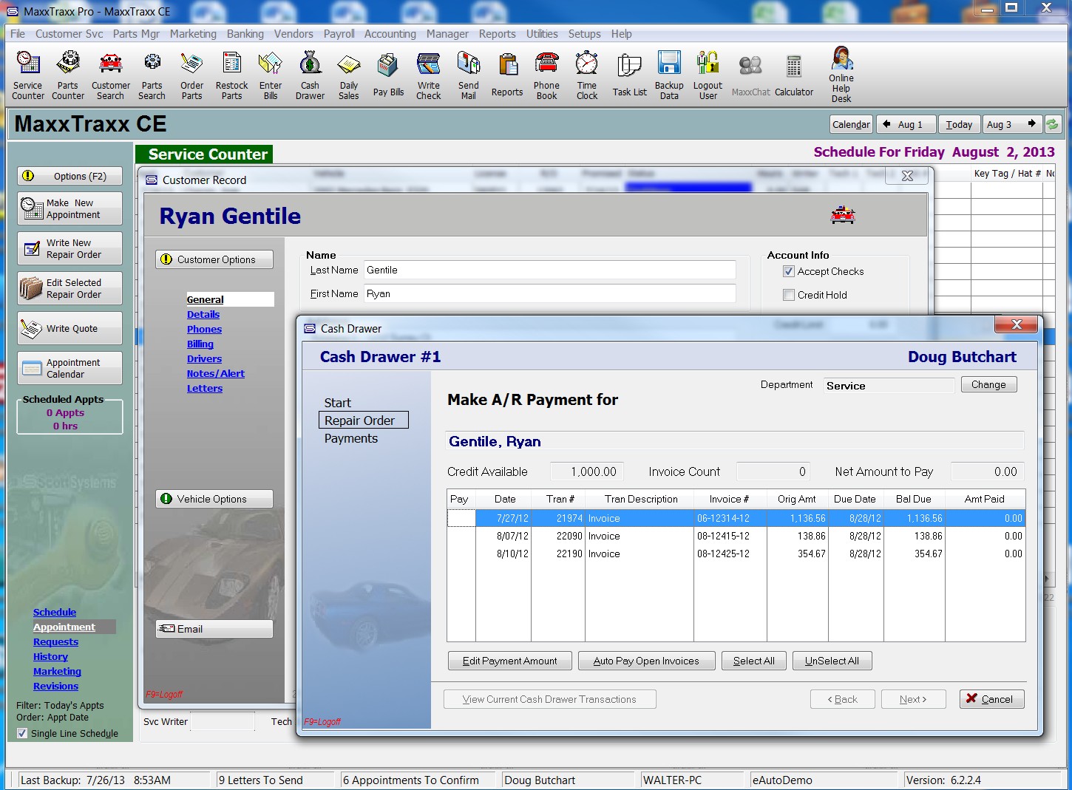Click the Select All button
Image resolution: width=1072 pixels, height=790 pixels.
tap(753, 661)
